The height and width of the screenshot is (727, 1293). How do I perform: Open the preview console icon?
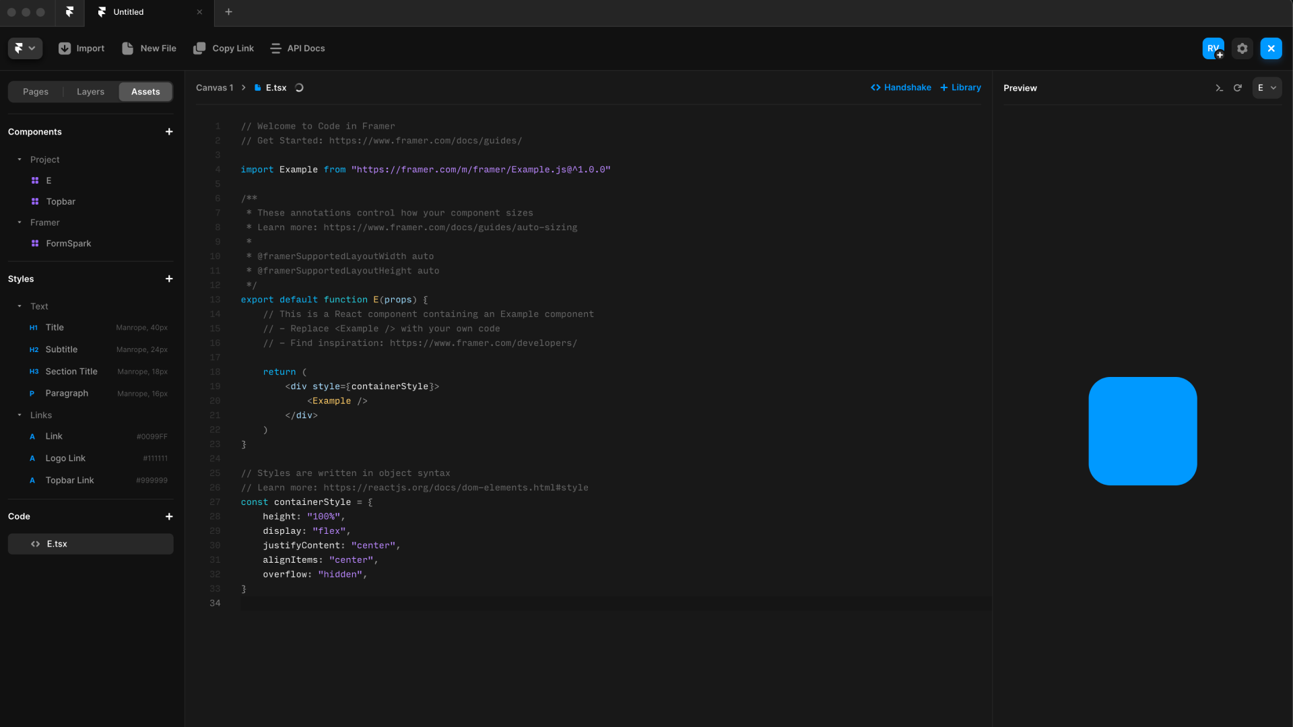1219,88
